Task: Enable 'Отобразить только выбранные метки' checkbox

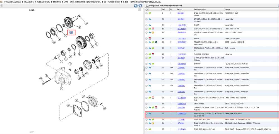Action: [147, 6]
